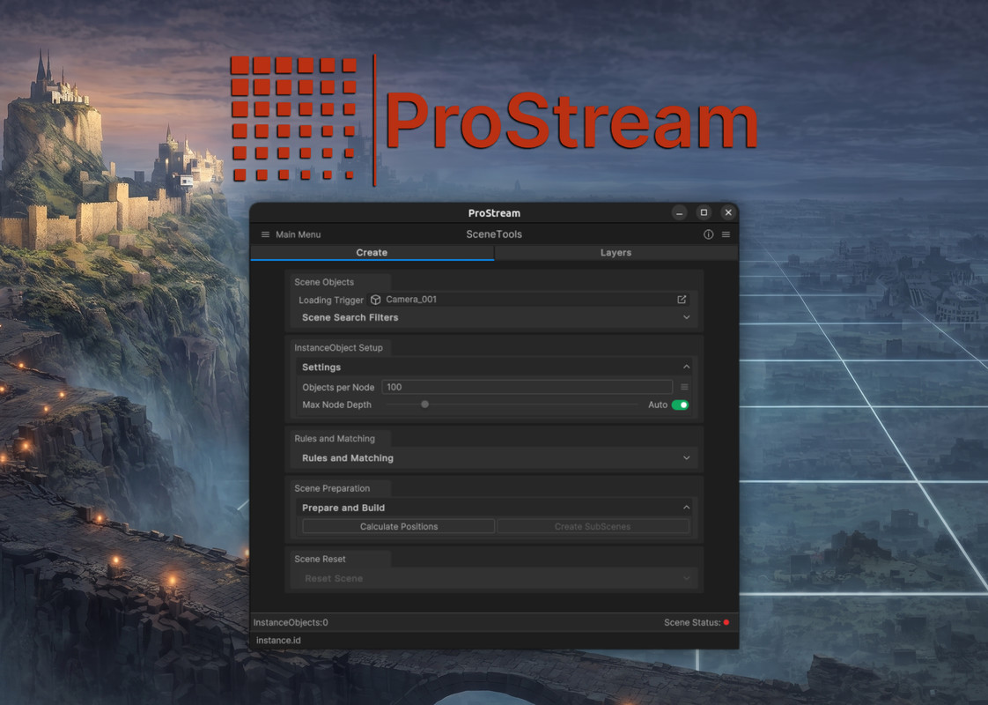
Task: Open the Loading Trigger picker icon
Action: [682, 300]
